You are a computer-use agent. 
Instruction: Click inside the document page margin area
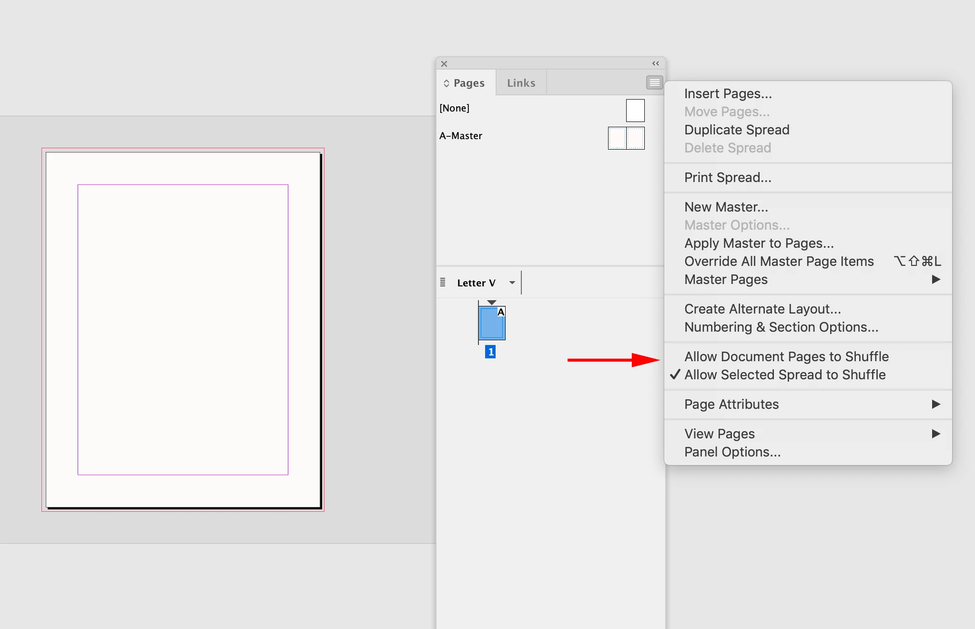(183, 329)
